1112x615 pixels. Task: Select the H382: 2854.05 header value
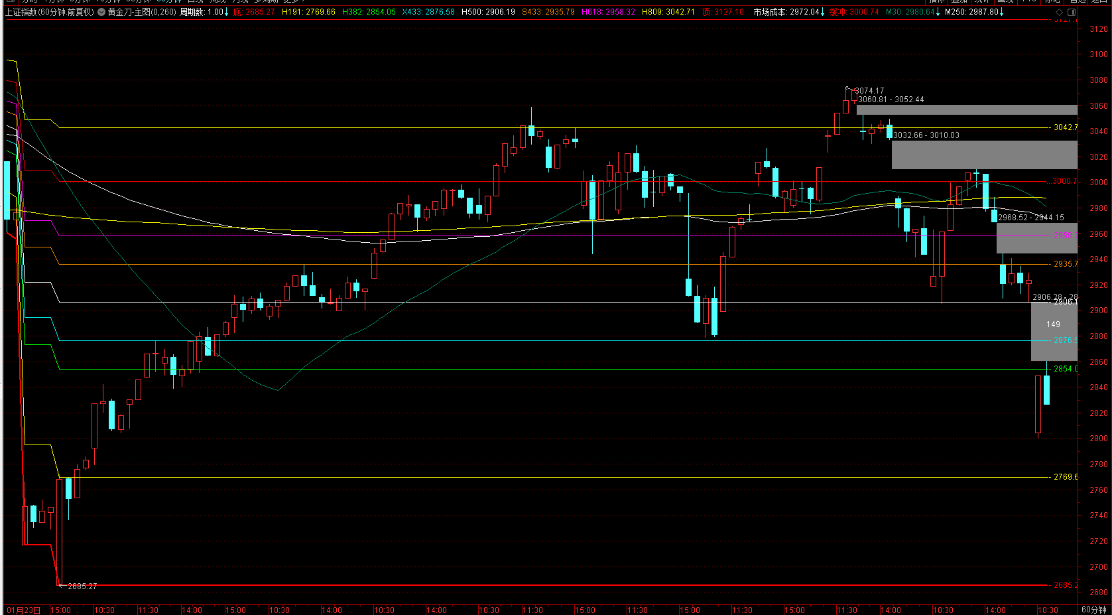[x=369, y=12]
